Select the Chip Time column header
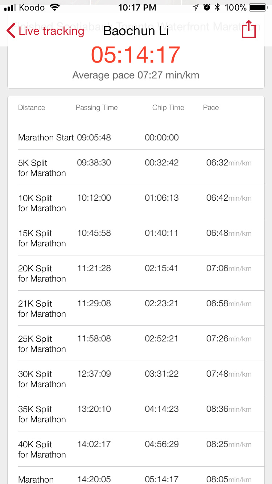Viewport: 272px width, 484px height. 168,107
